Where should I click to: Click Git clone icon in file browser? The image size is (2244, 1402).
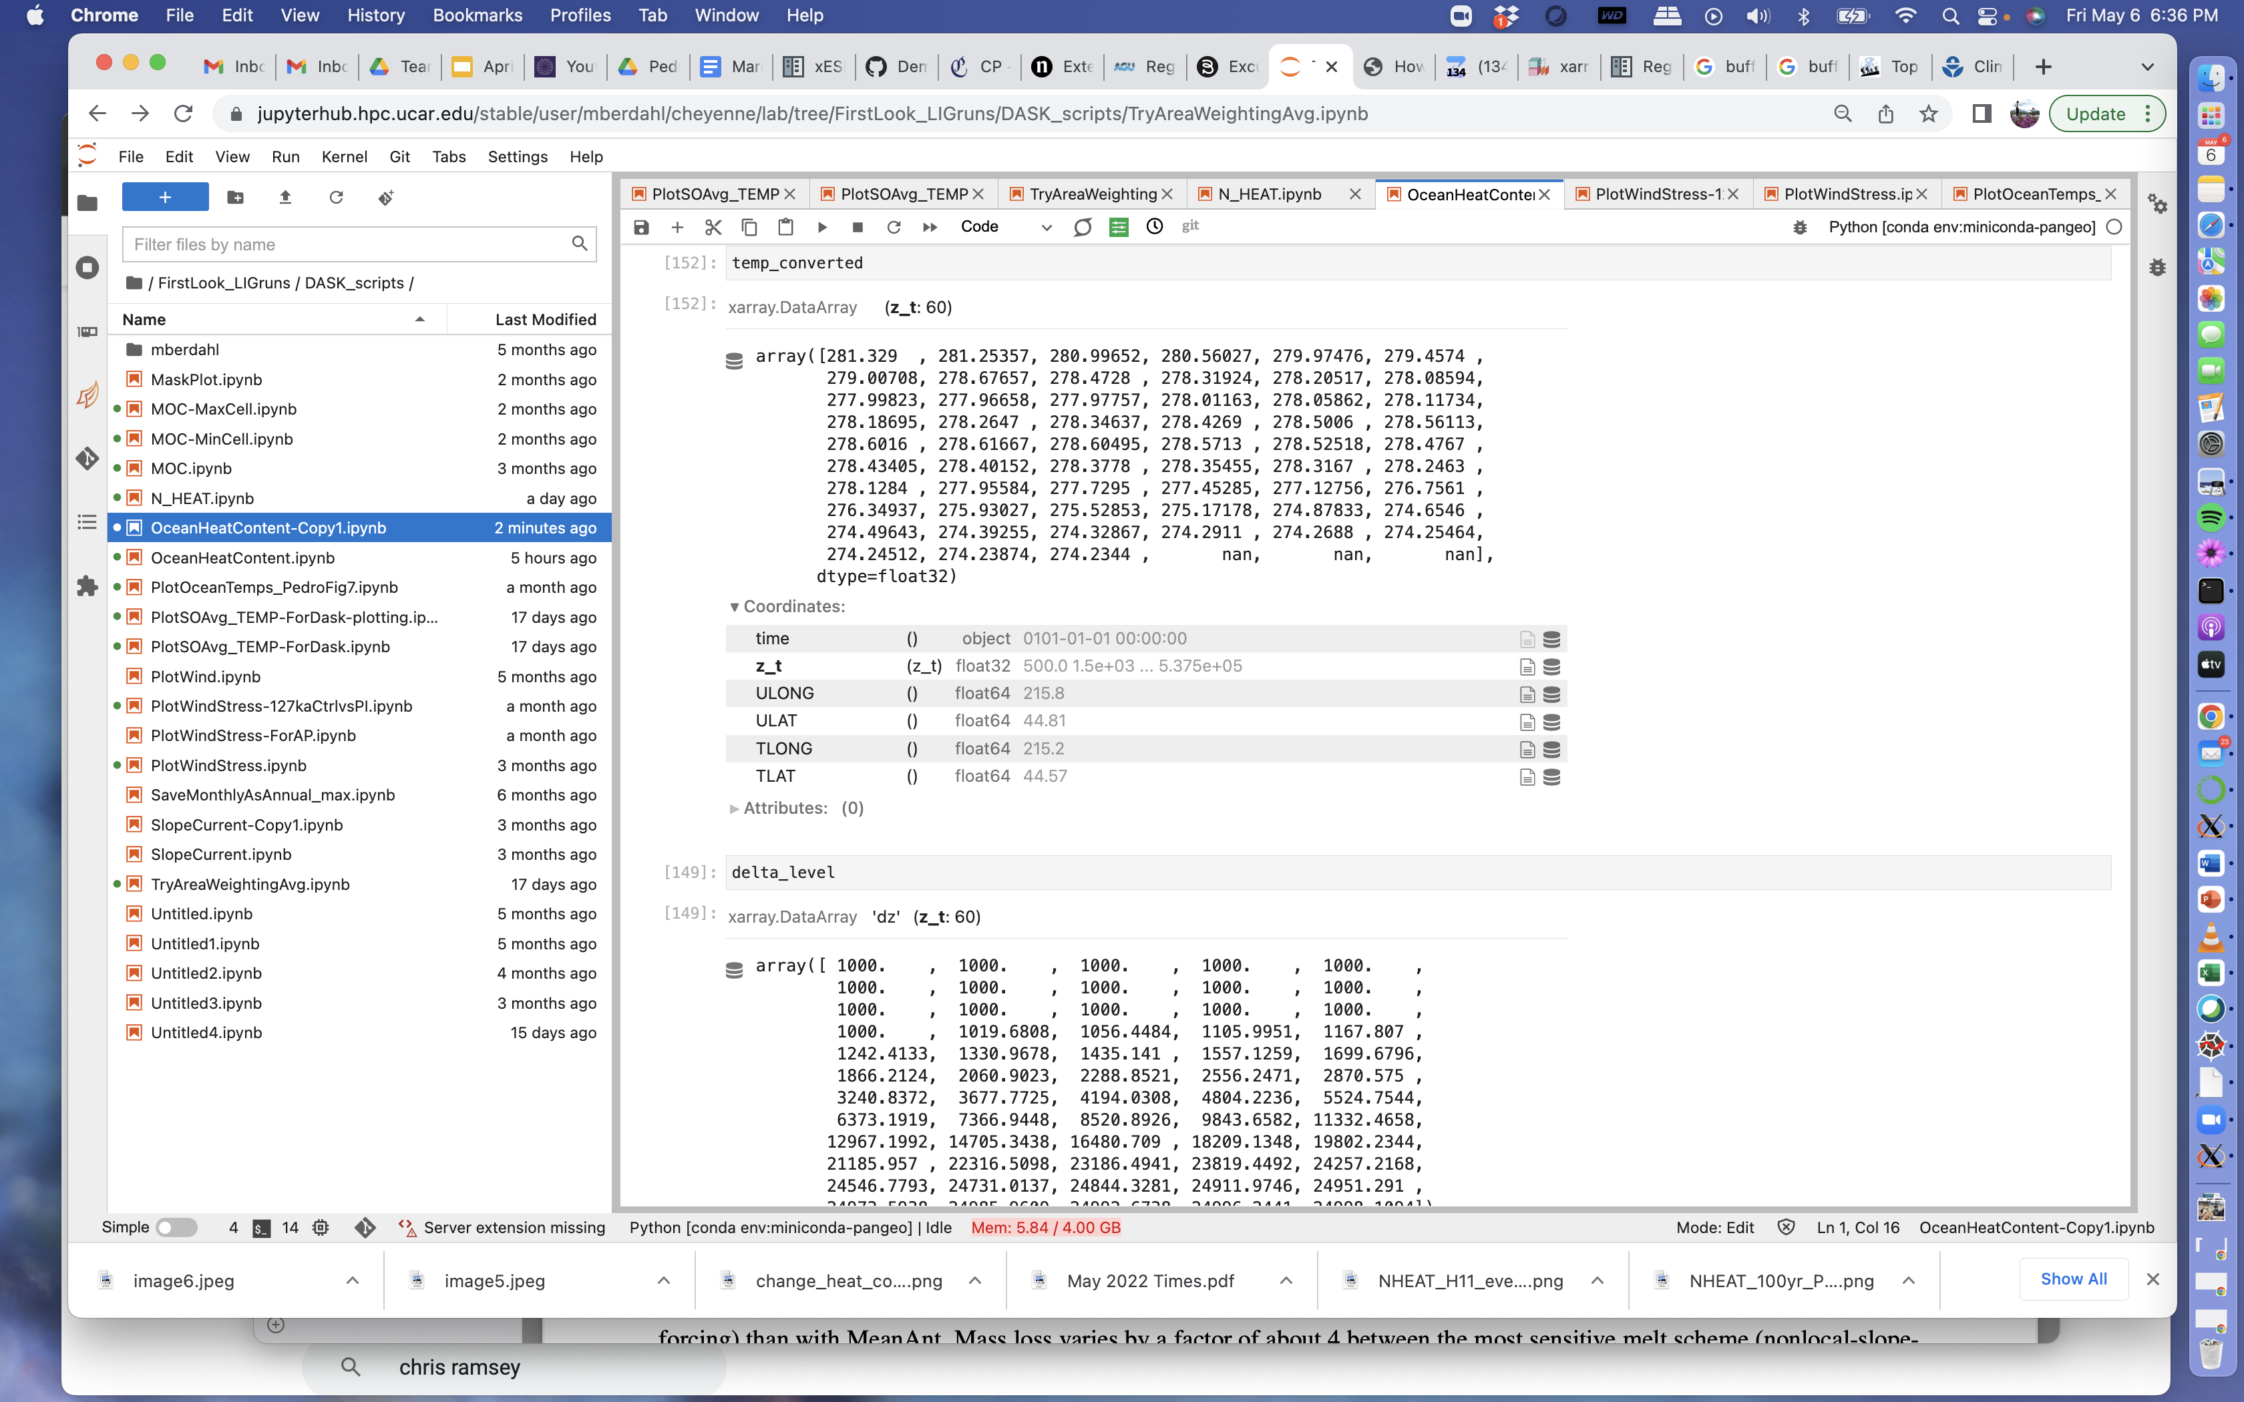pos(387,198)
